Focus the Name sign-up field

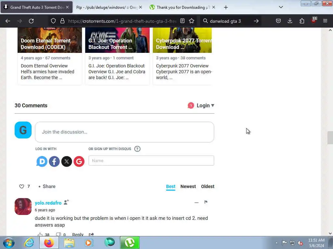(151, 160)
